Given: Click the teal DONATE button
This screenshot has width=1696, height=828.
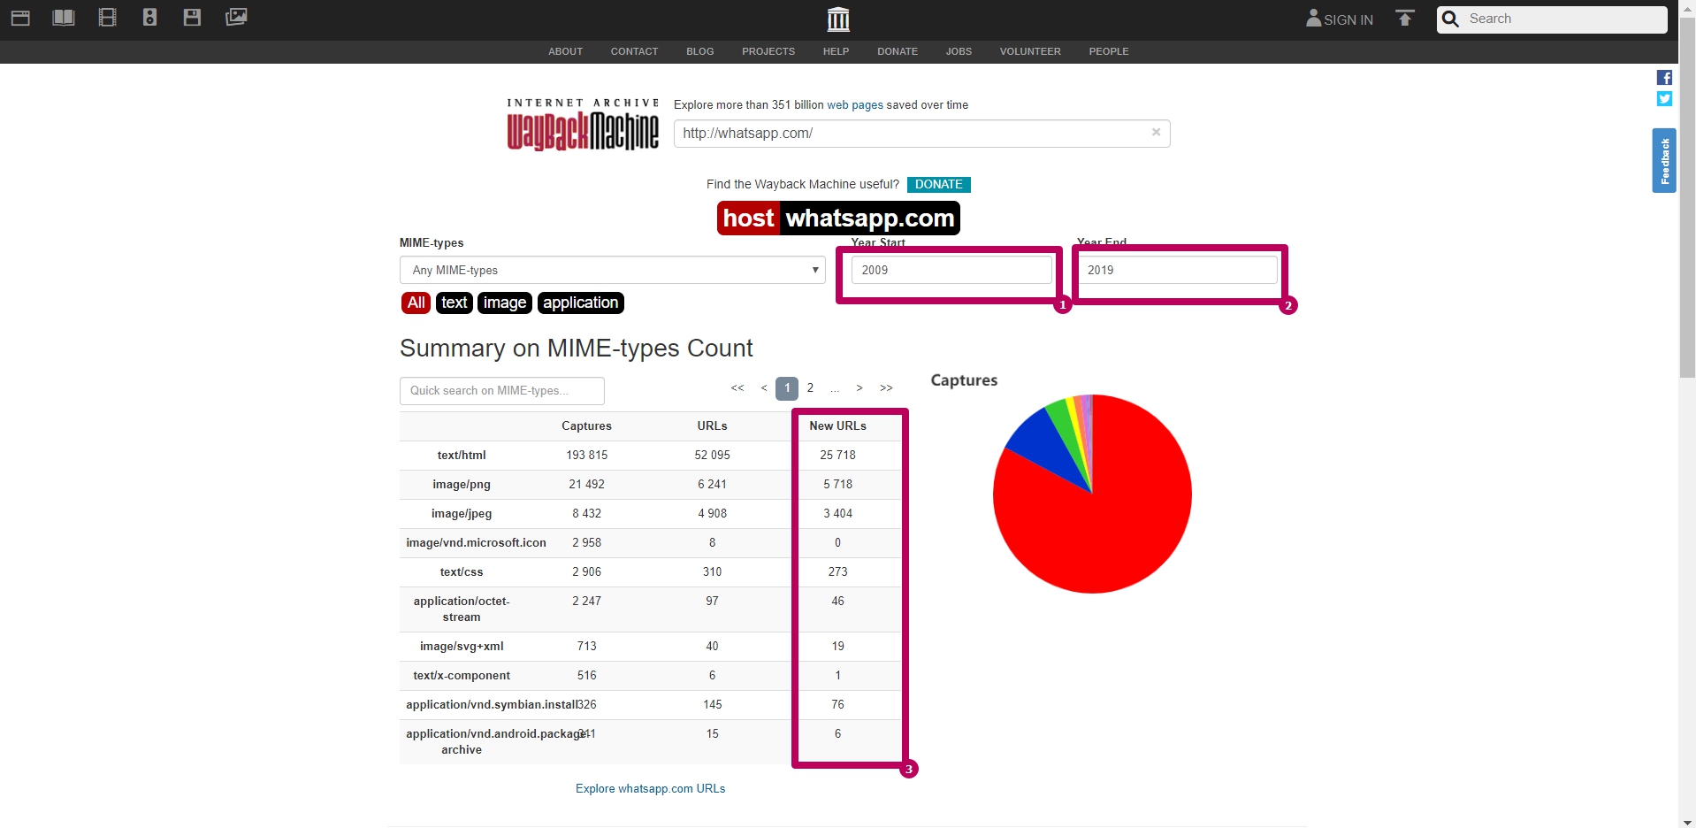Looking at the screenshot, I should [939, 185].
